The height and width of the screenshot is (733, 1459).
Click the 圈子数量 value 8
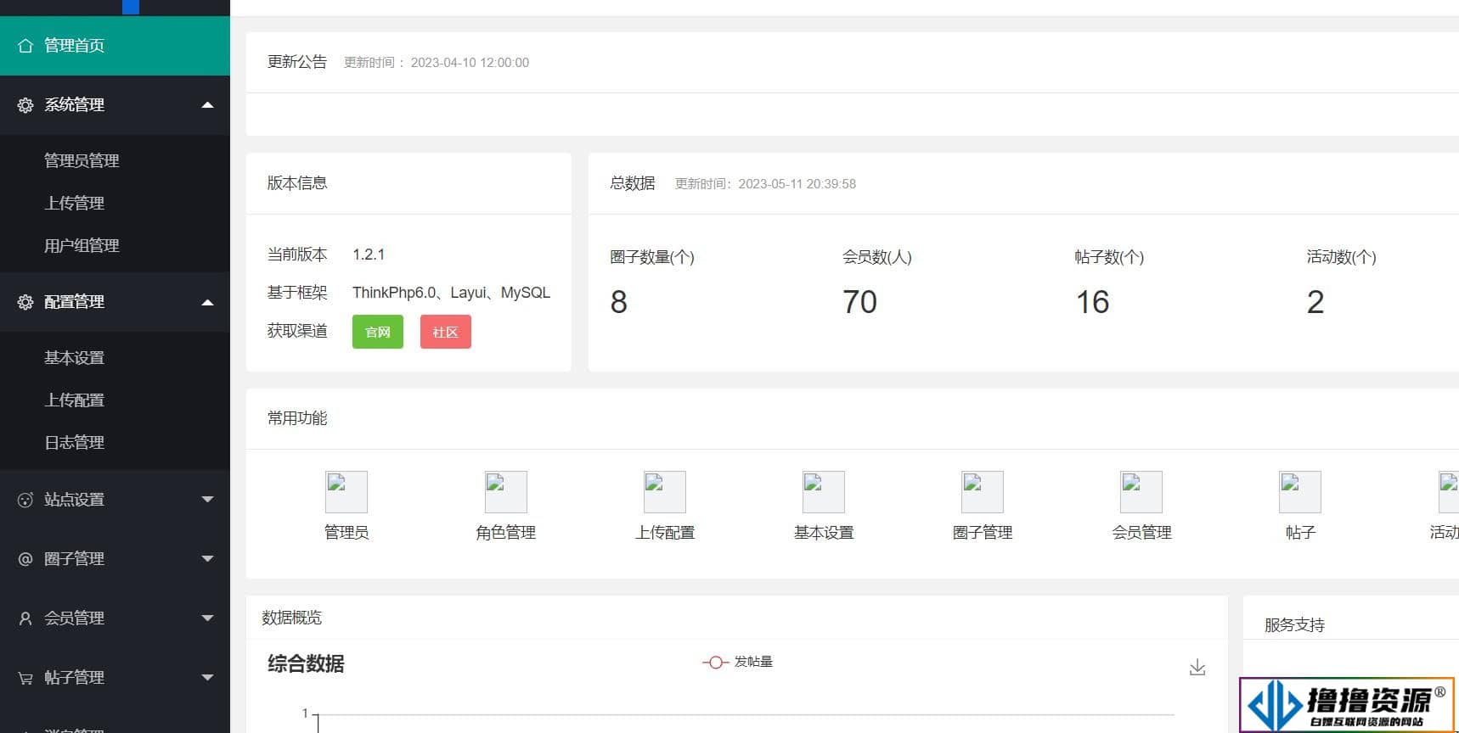click(x=619, y=302)
